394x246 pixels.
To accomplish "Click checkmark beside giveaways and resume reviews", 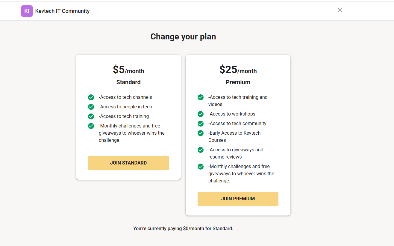I will [x=201, y=150].
